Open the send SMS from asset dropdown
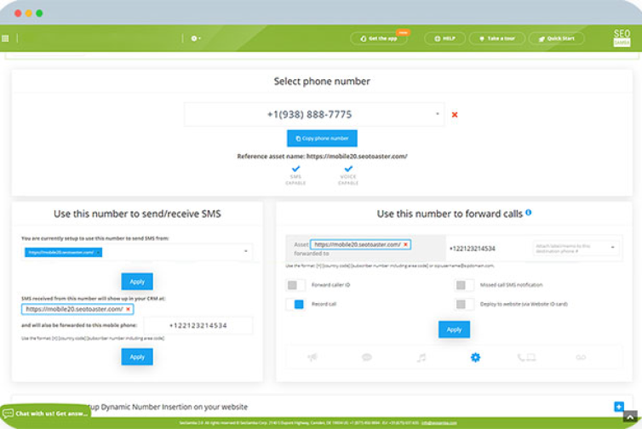Viewport: 642px width, 429px height. 137,252
